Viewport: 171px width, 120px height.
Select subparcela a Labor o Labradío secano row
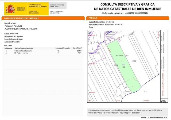tap(43, 51)
